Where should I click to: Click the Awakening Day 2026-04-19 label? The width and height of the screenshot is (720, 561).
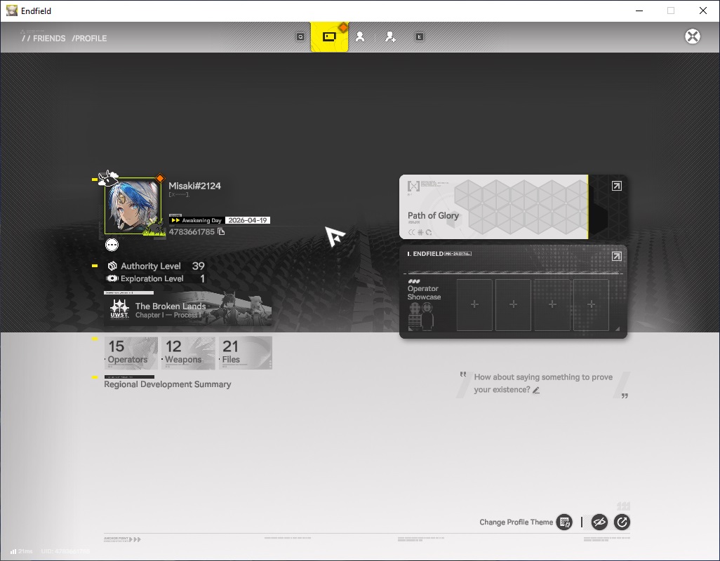pos(220,220)
